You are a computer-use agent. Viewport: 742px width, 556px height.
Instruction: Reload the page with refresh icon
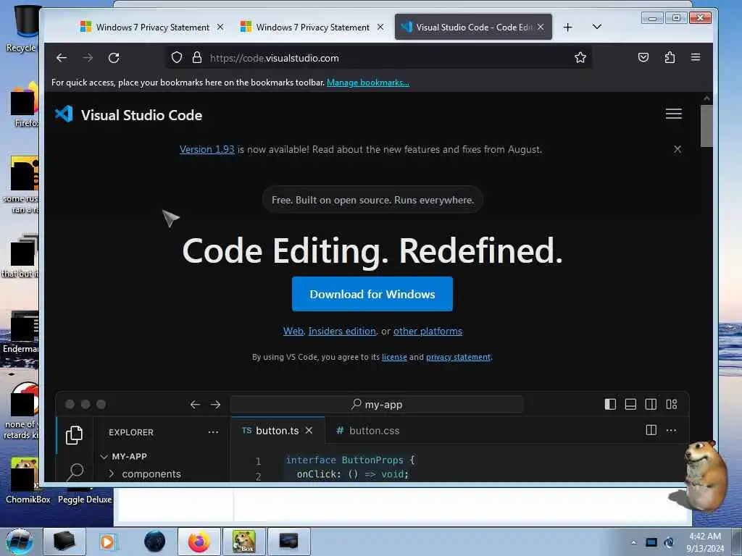click(x=114, y=58)
